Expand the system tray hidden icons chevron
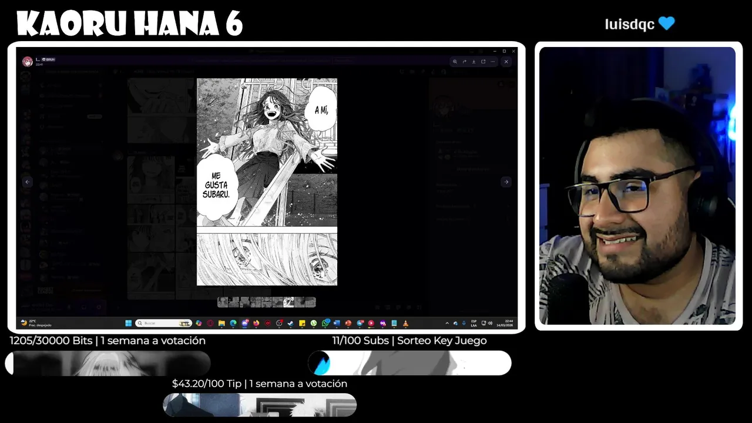This screenshot has height=423, width=752. (x=447, y=323)
